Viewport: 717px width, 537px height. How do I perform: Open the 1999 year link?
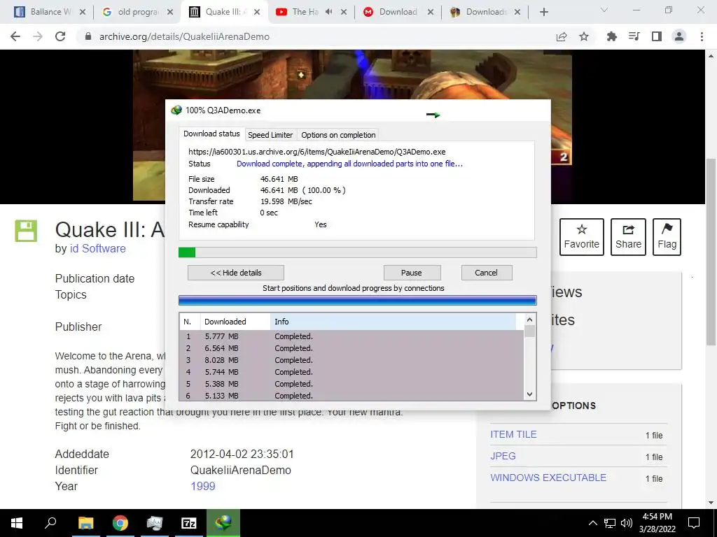click(203, 486)
